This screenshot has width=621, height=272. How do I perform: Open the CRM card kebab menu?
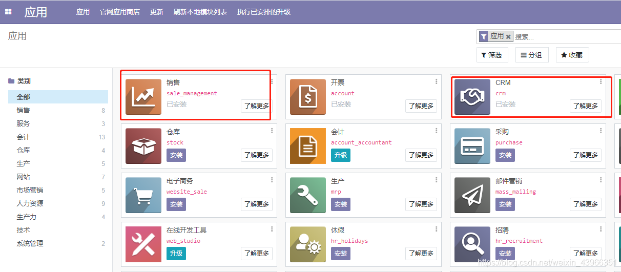601,81
